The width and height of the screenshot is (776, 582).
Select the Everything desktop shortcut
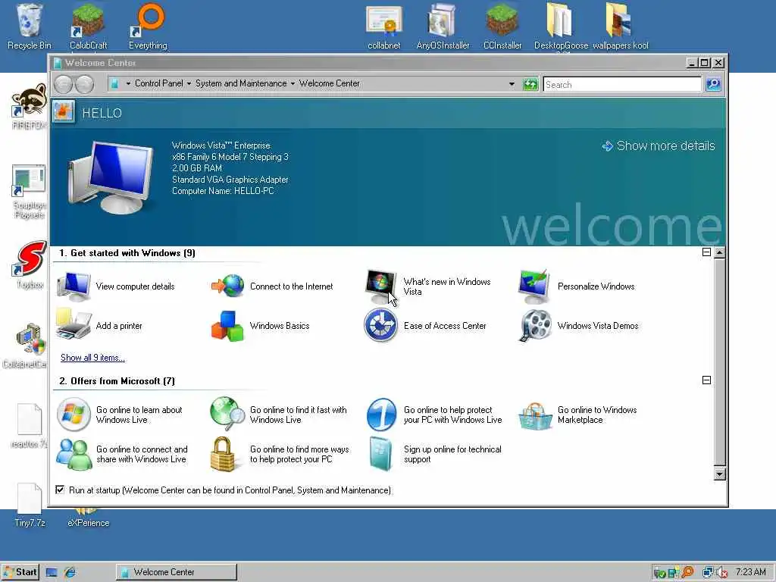148,27
